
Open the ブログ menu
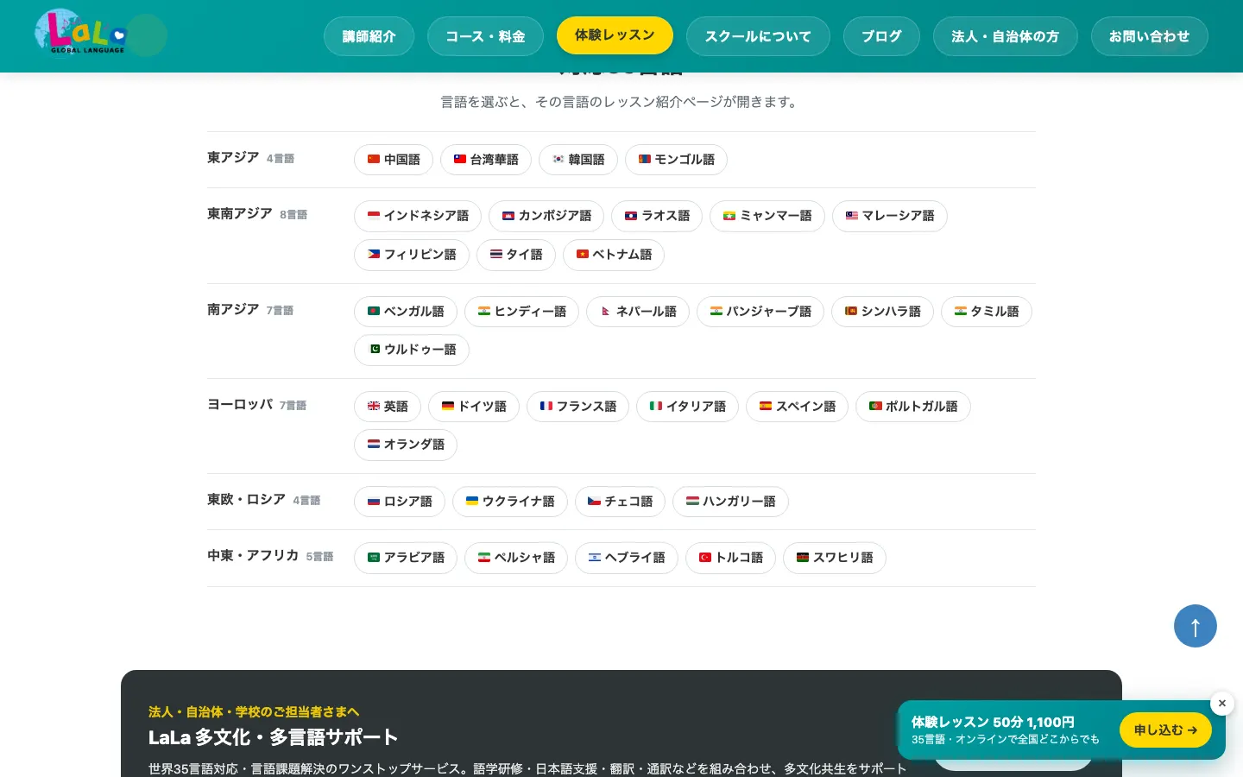(x=881, y=36)
